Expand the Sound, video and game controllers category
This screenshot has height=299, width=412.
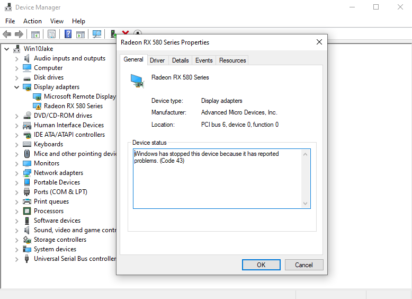[16, 231]
